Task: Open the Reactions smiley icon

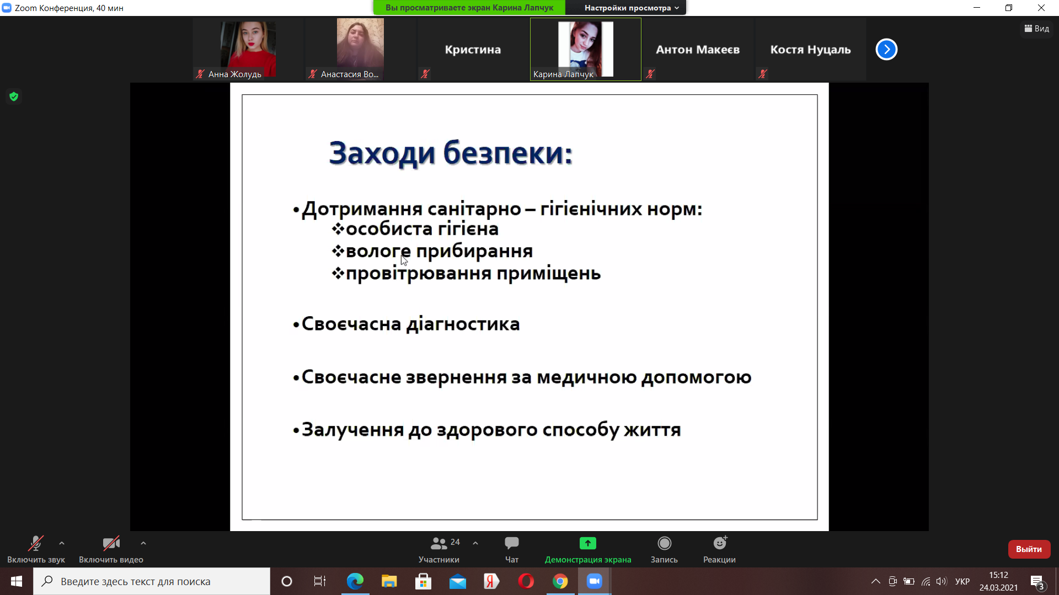Action: pyautogui.click(x=719, y=544)
